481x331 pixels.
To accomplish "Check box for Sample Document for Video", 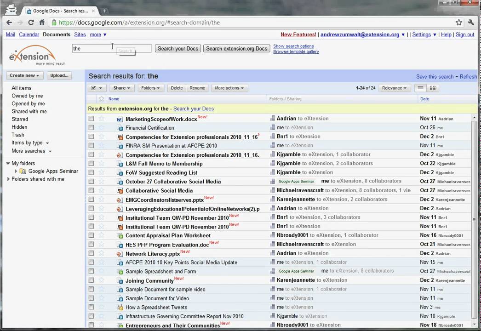I will (x=91, y=298).
